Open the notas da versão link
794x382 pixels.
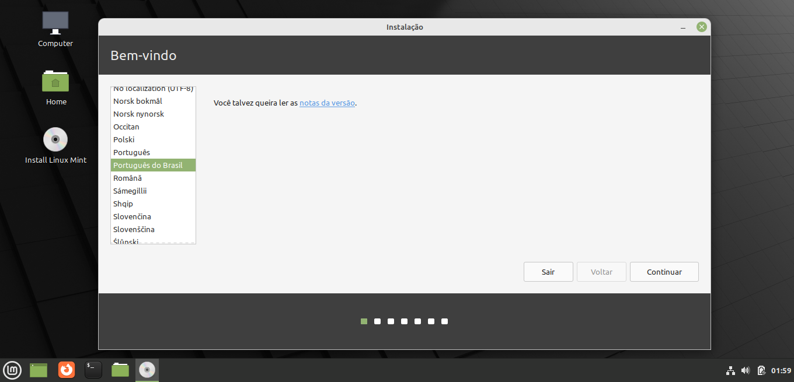327,103
